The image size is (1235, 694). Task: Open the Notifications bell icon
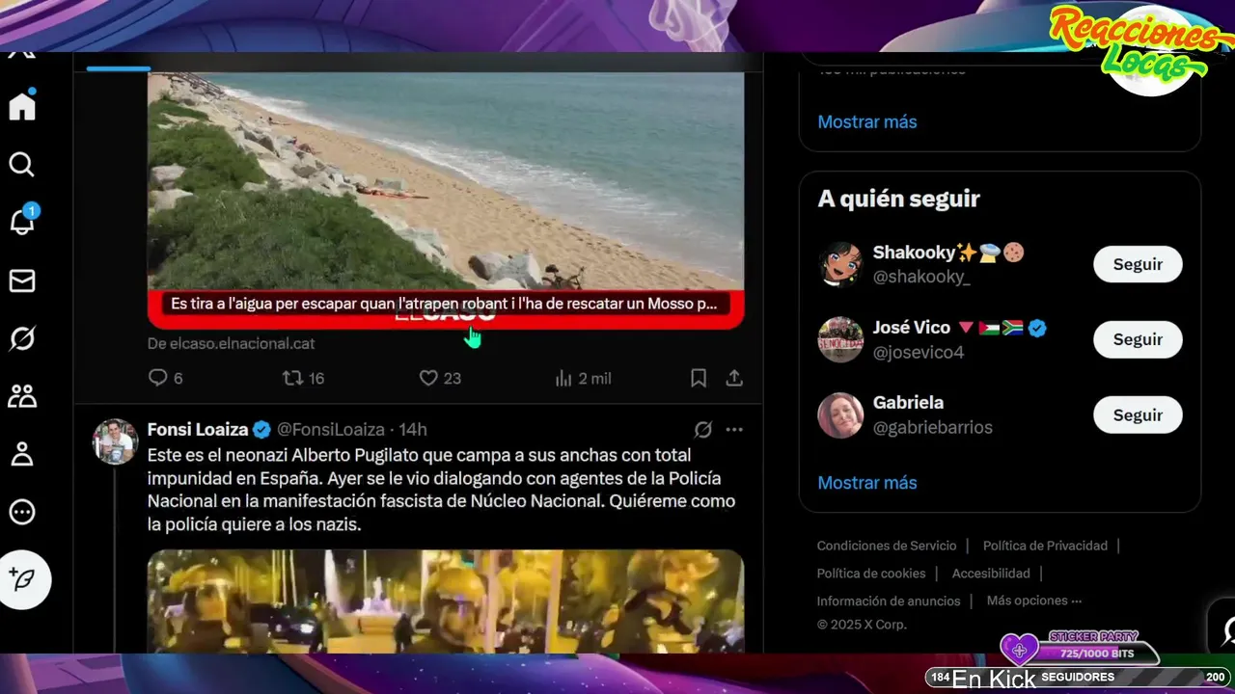(22, 222)
